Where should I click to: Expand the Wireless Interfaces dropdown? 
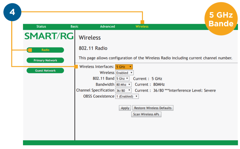pyautogui.click(x=124, y=67)
